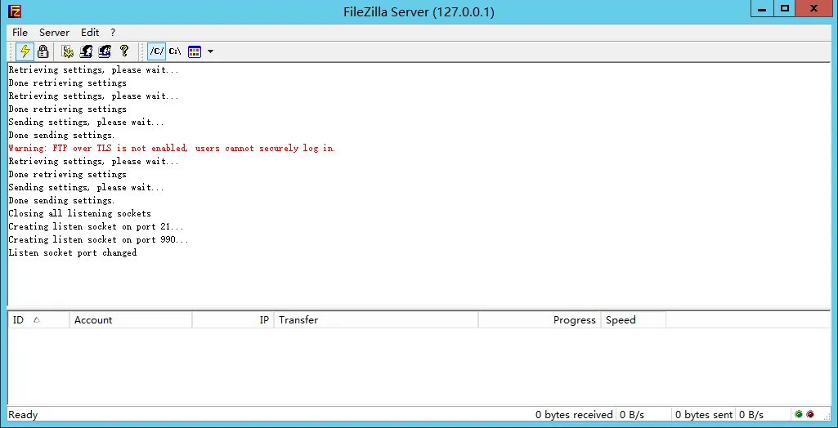Click the Account column header
Viewport: 838px width, 428px height.
[x=131, y=320]
